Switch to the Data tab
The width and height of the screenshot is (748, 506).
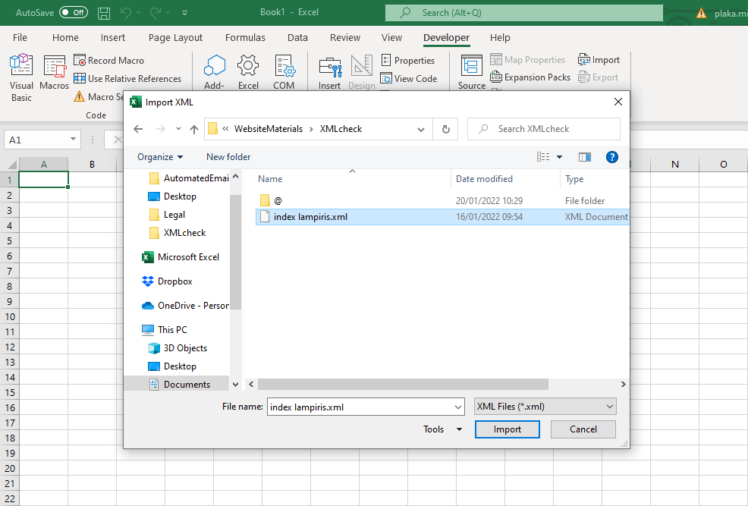[297, 38]
